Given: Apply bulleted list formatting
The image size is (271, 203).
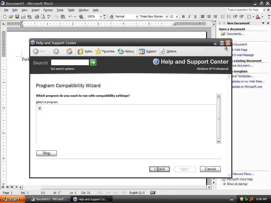Looking at the screenshot, I should pyautogui.click(x=229, y=17).
